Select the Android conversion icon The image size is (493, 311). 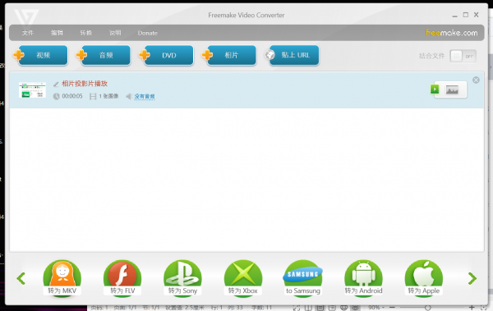[363, 277]
